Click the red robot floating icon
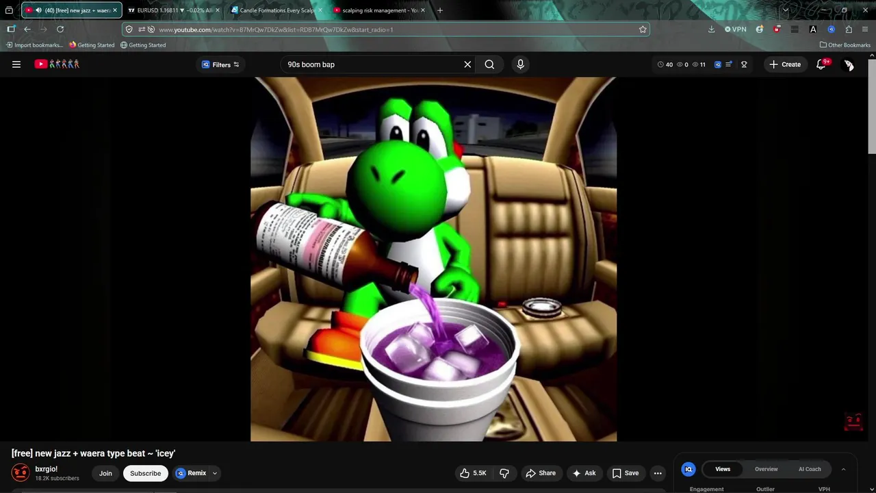The height and width of the screenshot is (493, 876). 853,422
